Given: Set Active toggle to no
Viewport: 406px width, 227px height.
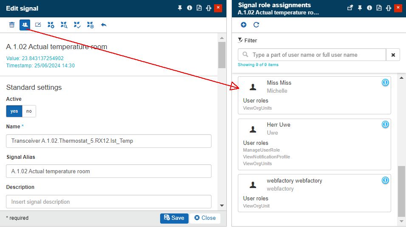Looking at the screenshot, I should click(29, 111).
